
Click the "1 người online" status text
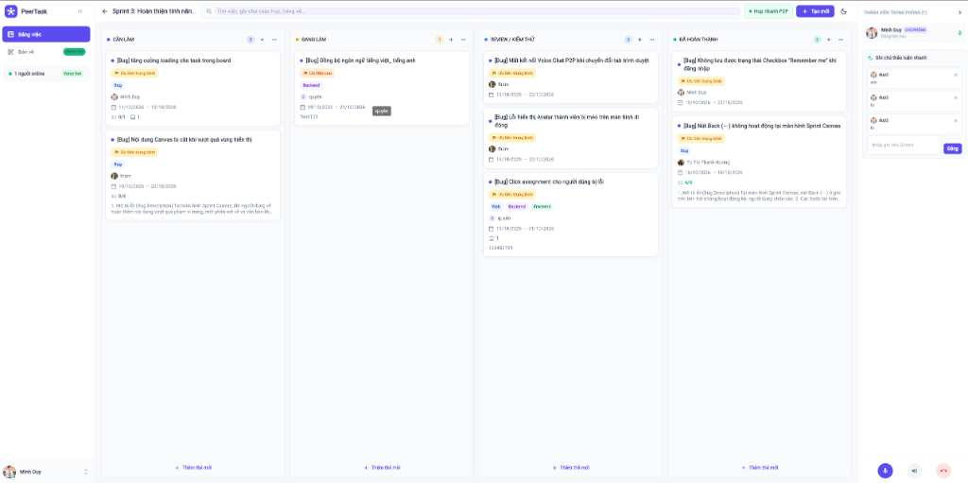click(29, 74)
